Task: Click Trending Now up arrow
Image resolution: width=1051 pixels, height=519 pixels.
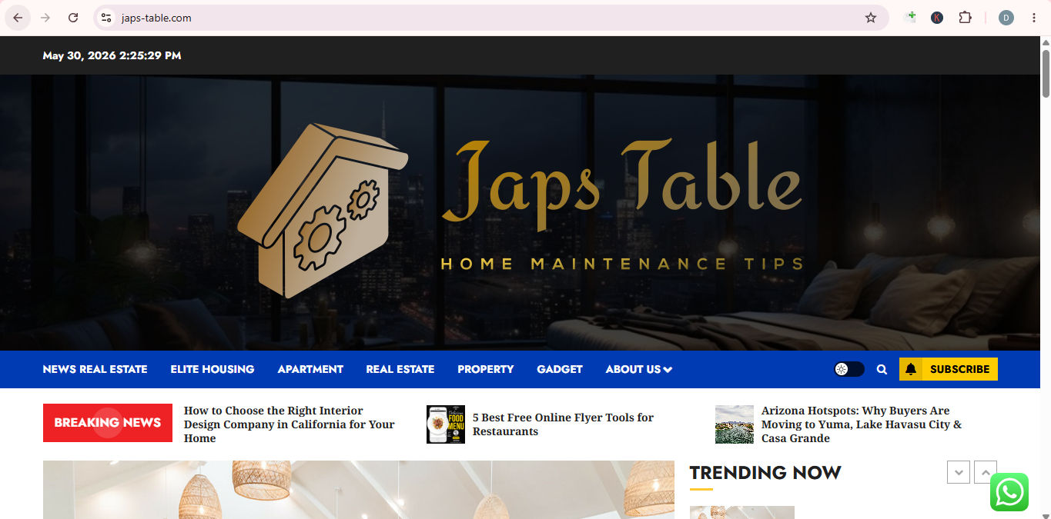Action: pyautogui.click(x=986, y=472)
